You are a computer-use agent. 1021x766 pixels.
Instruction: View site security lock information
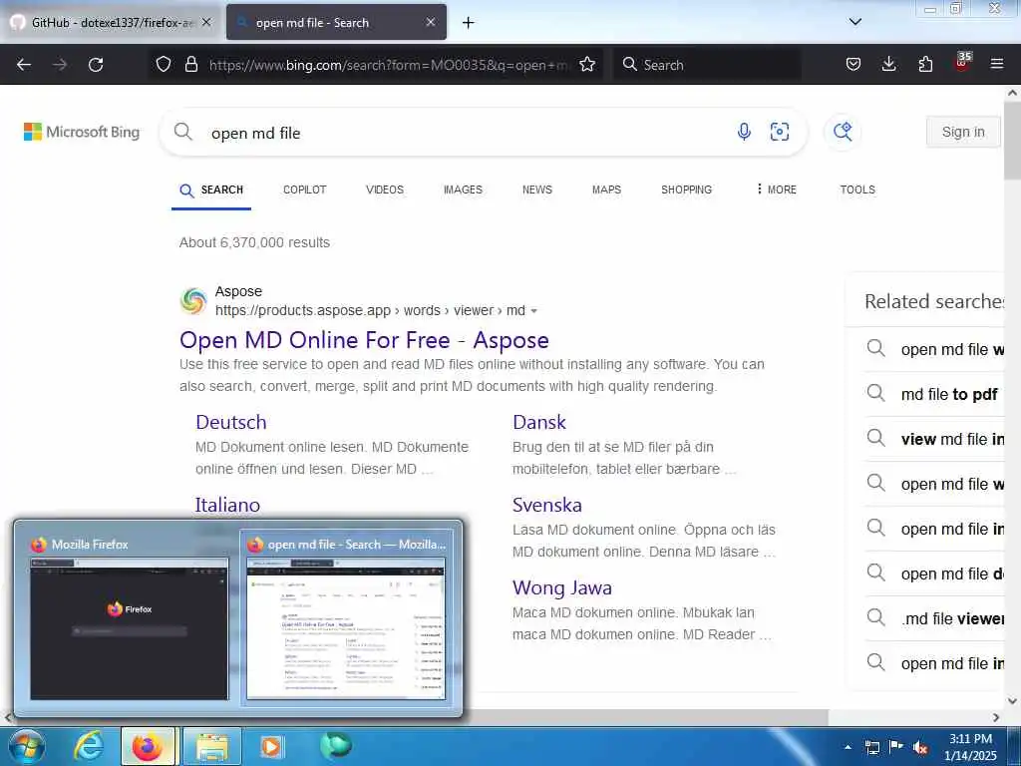[x=190, y=64]
